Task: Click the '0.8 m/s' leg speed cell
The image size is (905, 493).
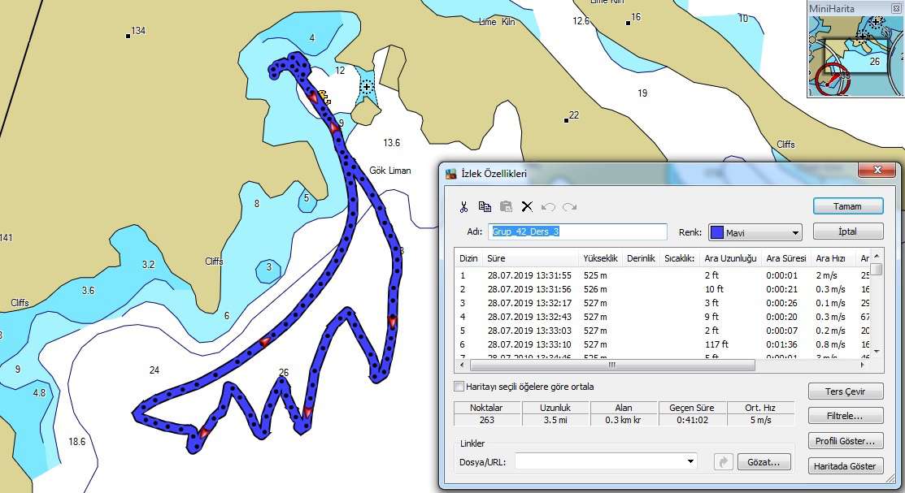Action: tap(830, 345)
